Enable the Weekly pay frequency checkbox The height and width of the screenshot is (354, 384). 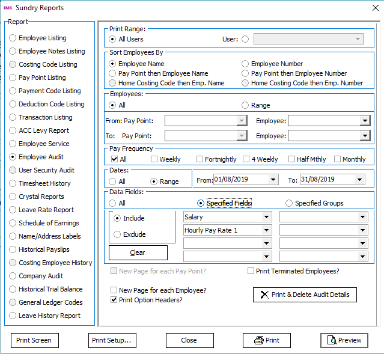(154, 159)
